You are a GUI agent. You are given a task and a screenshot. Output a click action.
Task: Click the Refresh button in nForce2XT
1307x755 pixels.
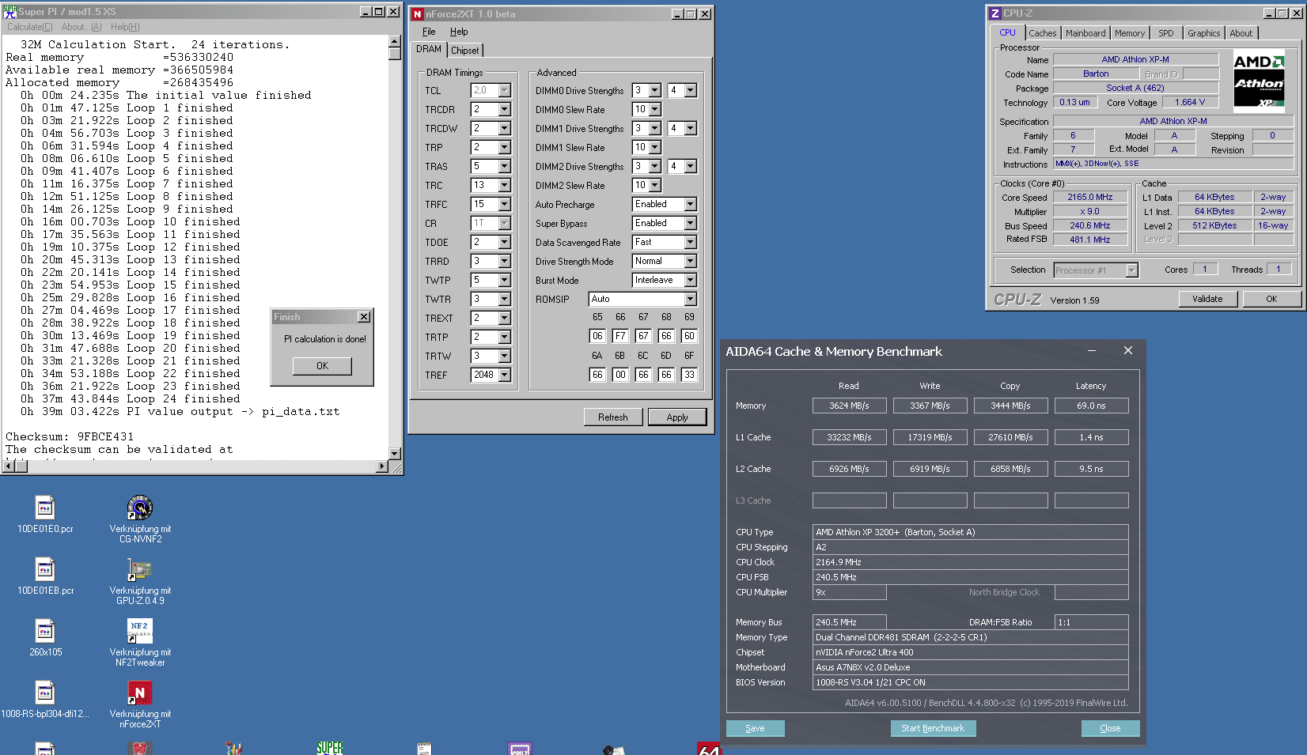613,417
